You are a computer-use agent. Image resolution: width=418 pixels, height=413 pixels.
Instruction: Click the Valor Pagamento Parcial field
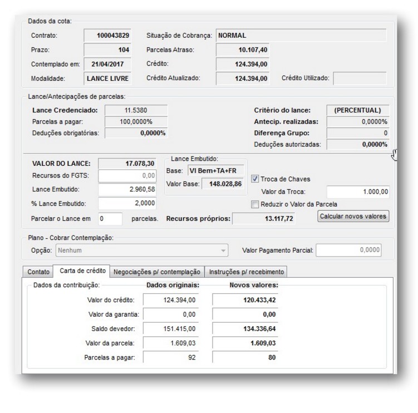click(x=348, y=250)
